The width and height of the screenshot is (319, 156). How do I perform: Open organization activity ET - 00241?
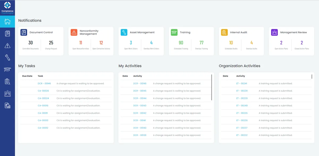pos(242,83)
